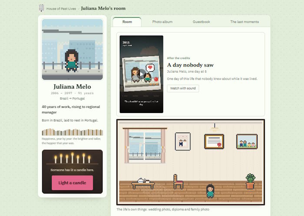Screen dimensions: 304x216
Task: Click the 'After the credits' label
Action: (x=178, y=58)
